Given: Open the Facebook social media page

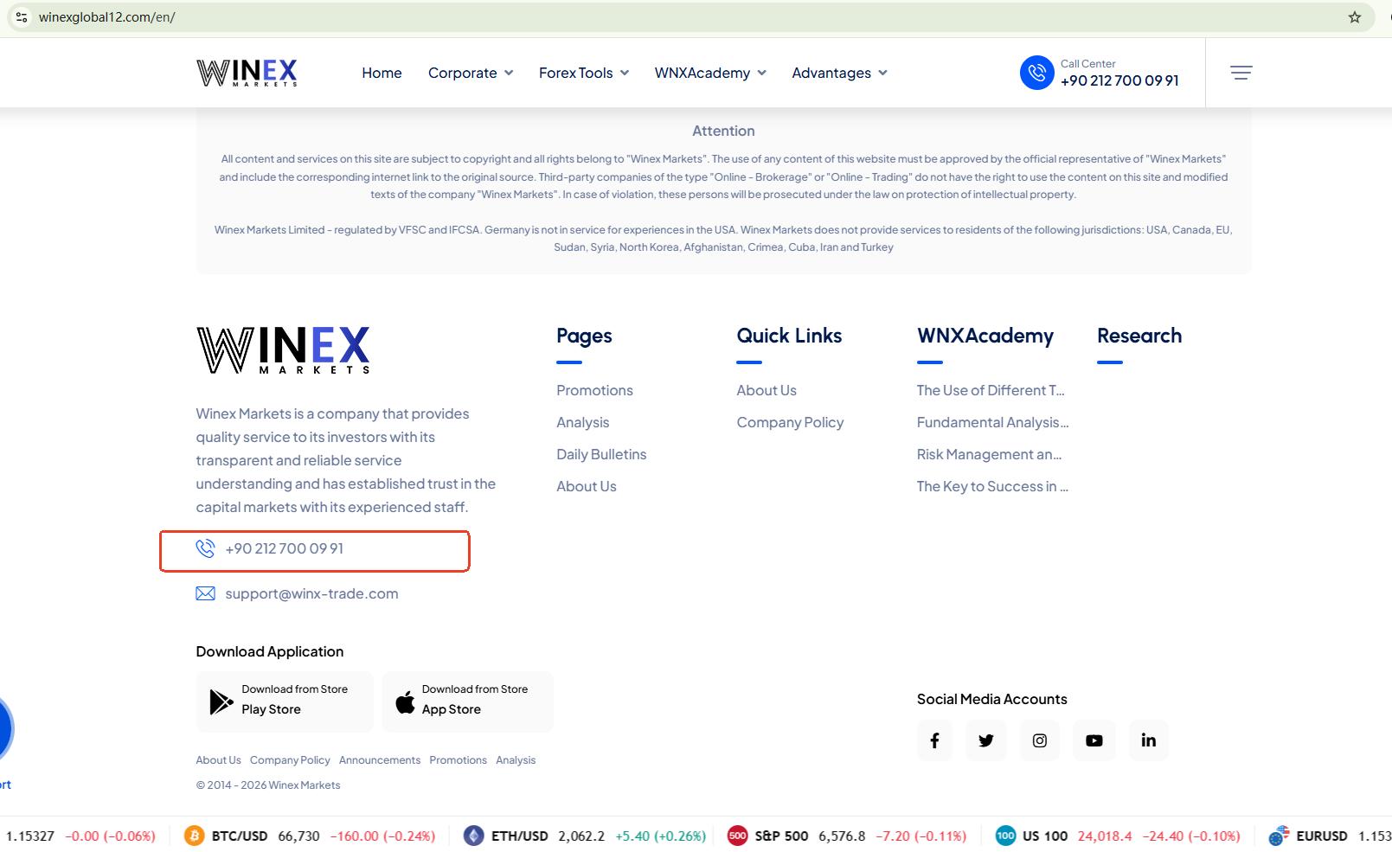Looking at the screenshot, I should pyautogui.click(x=934, y=740).
